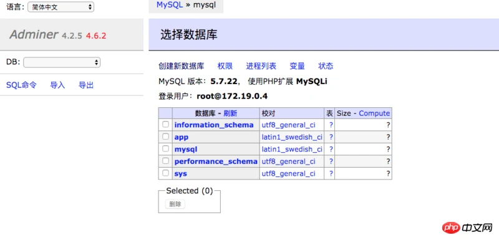The image size is (499, 240).
Task: Open the language dropdown showing 简体中文
Action: [x=61, y=7]
